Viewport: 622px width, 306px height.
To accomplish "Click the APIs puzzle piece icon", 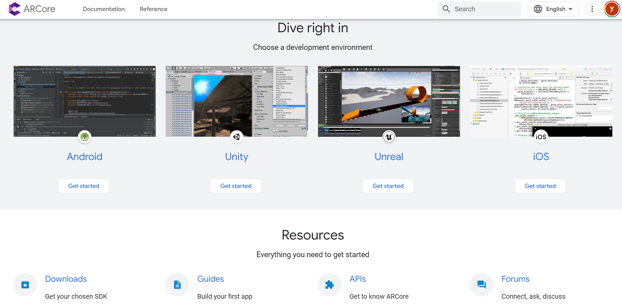I will coord(330,285).
